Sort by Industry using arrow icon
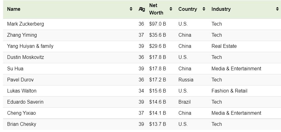Image resolution: width=281 pixels, height=132 pixels. 277,9
